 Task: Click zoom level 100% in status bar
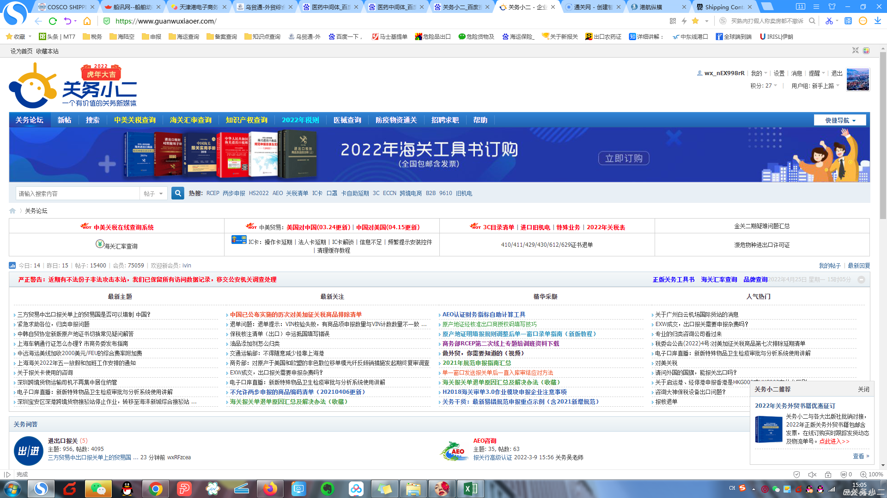pyautogui.click(x=872, y=474)
